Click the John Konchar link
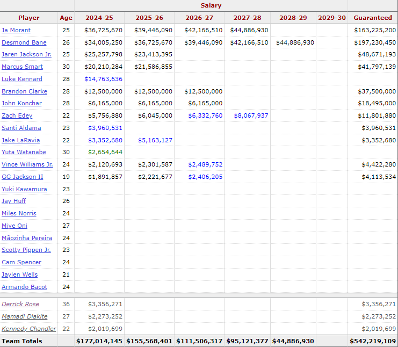This screenshot has width=398, height=347. pyautogui.click(x=22, y=103)
